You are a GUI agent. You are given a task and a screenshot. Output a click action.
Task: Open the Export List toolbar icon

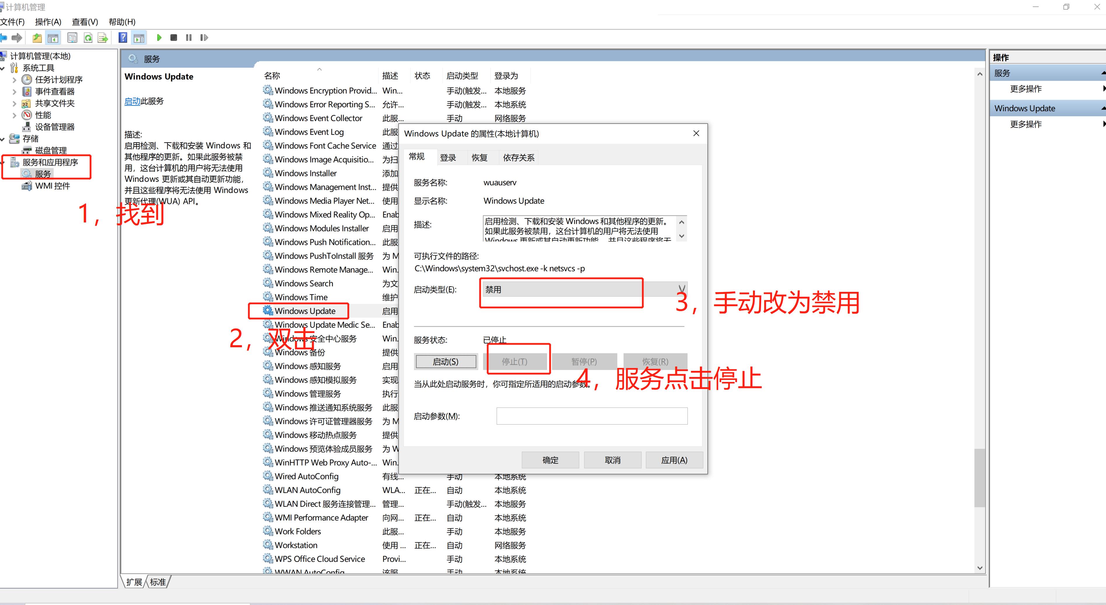click(103, 38)
